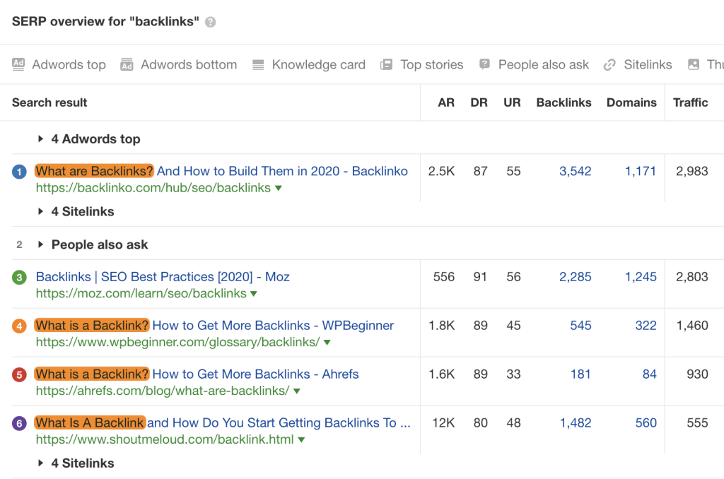Click the 3,542 backlinks count link
The width and height of the screenshot is (724, 479).
tap(576, 171)
